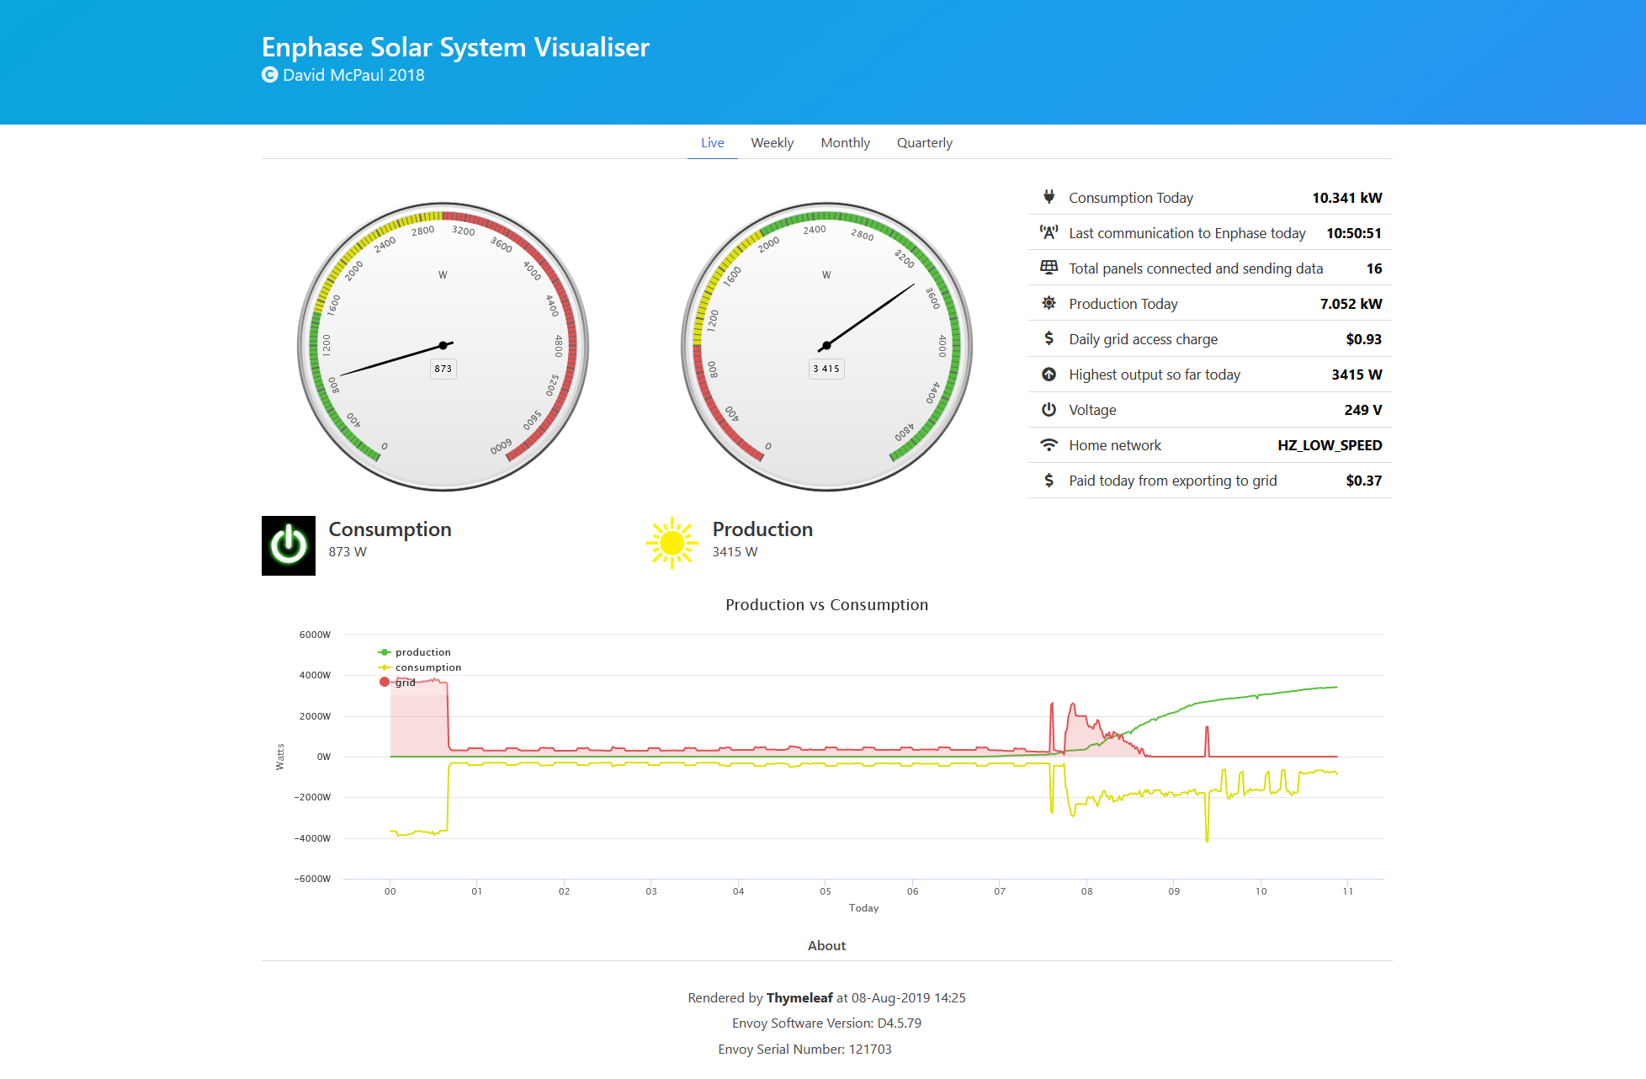
Task: Toggle consumption series in chart legend
Action: 427,667
